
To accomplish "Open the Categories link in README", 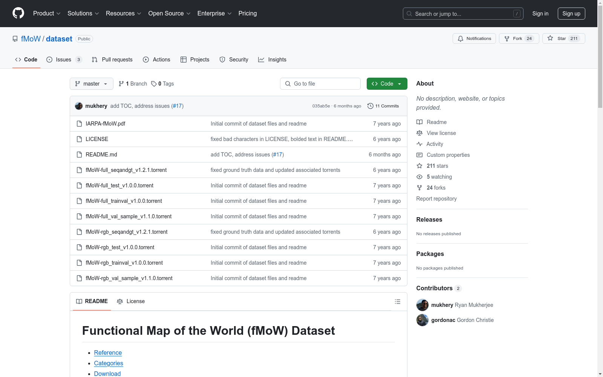I will click(x=109, y=363).
